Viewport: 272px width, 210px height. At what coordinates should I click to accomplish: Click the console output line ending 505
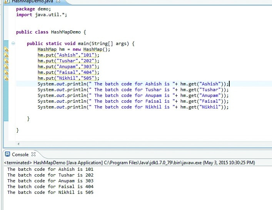50,192
